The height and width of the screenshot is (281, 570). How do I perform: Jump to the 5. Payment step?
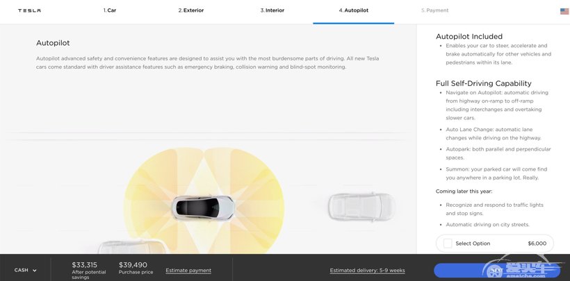[x=434, y=10]
